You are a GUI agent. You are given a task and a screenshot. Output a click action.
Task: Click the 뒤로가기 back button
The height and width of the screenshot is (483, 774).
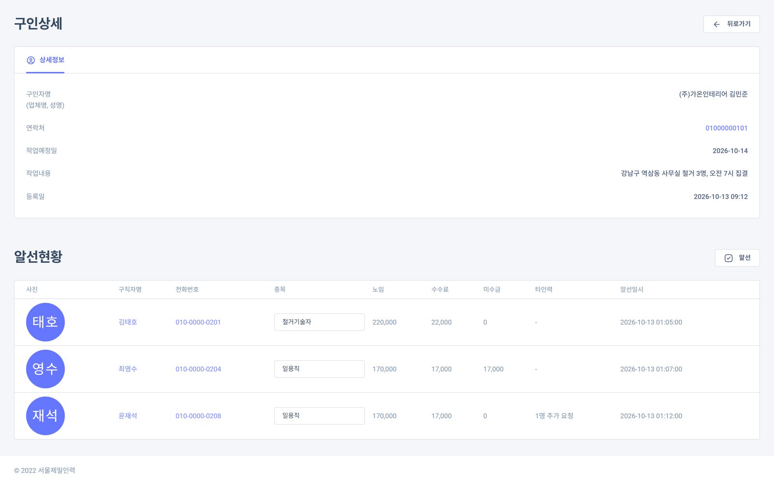tap(731, 24)
